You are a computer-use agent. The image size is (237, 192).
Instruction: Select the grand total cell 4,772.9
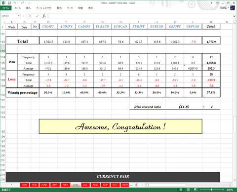pos(211,40)
